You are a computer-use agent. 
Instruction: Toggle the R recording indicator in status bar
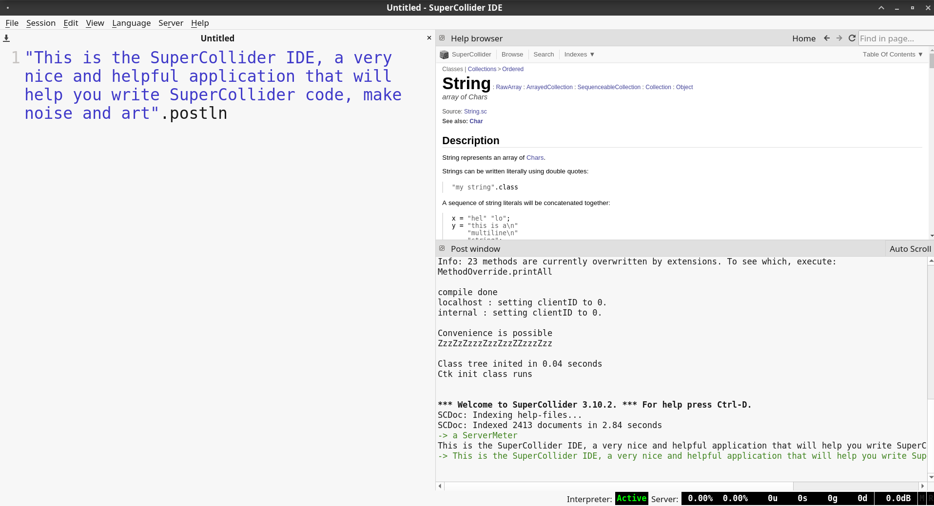point(930,499)
